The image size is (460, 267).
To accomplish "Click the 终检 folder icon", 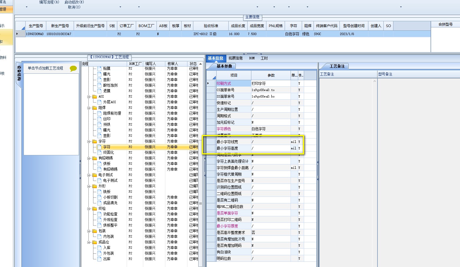I will tap(95, 208).
